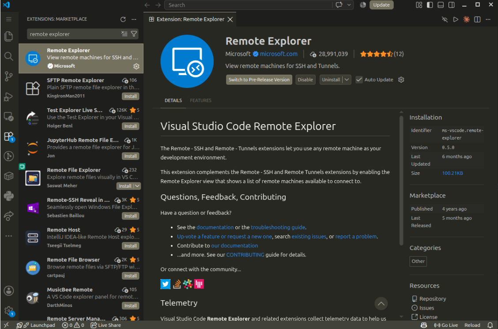The width and height of the screenshot is (498, 329).
Task: Open Source Control view
Action: [x=8, y=76]
